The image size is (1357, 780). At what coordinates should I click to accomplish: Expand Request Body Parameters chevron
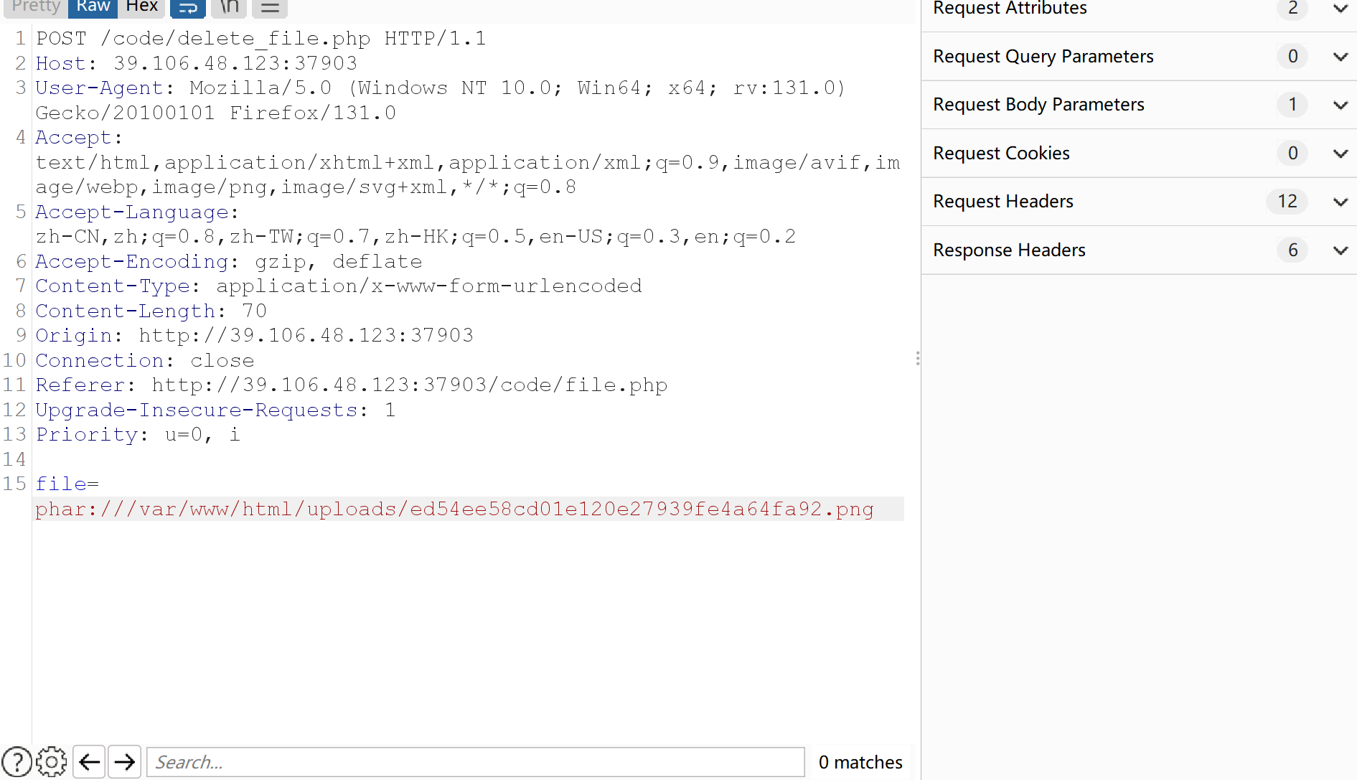[1340, 105]
